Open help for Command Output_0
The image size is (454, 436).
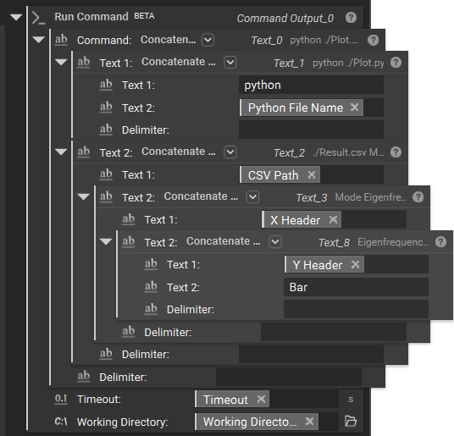tap(351, 18)
